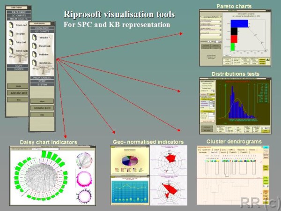Screen dimensions: 281x211
Task: Expand STAFF section in front main menu
Action: pyautogui.click(x=42, y=81)
